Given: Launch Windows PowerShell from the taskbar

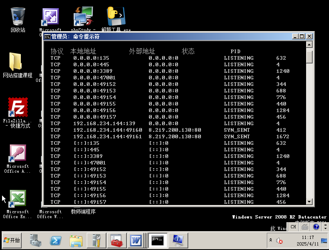Looking at the screenshot, I should [56, 240].
